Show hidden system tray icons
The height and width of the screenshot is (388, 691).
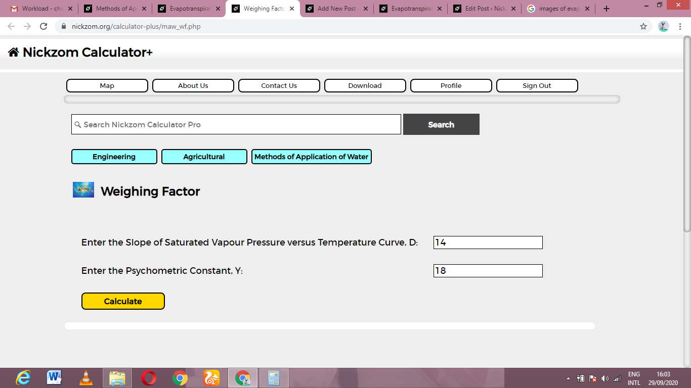(x=568, y=378)
